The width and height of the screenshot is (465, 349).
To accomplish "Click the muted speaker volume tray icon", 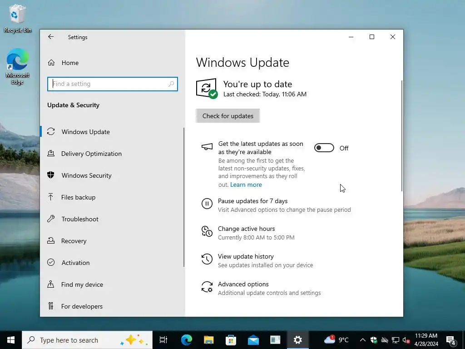I will pos(406,340).
